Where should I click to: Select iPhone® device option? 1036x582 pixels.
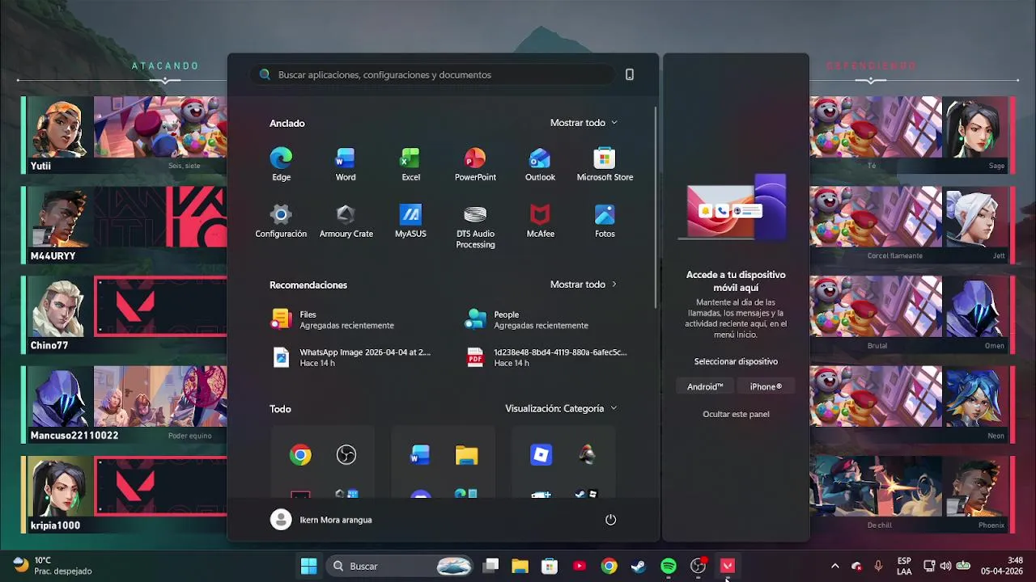[x=766, y=386]
